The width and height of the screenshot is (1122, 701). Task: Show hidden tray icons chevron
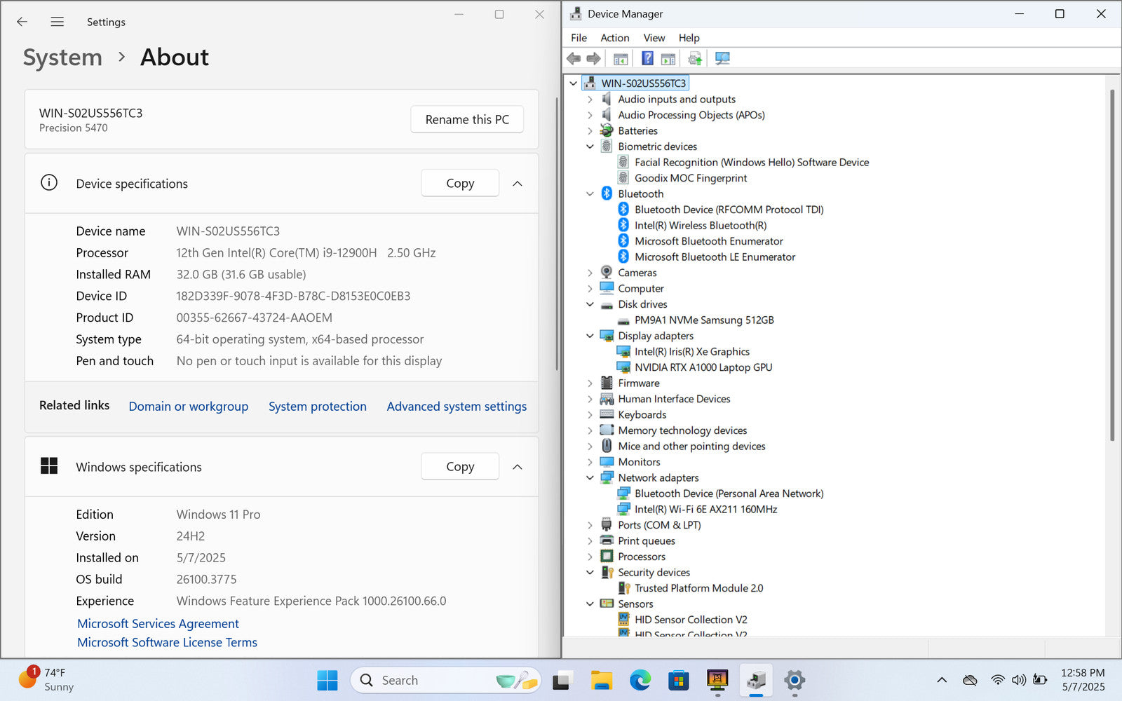(942, 680)
